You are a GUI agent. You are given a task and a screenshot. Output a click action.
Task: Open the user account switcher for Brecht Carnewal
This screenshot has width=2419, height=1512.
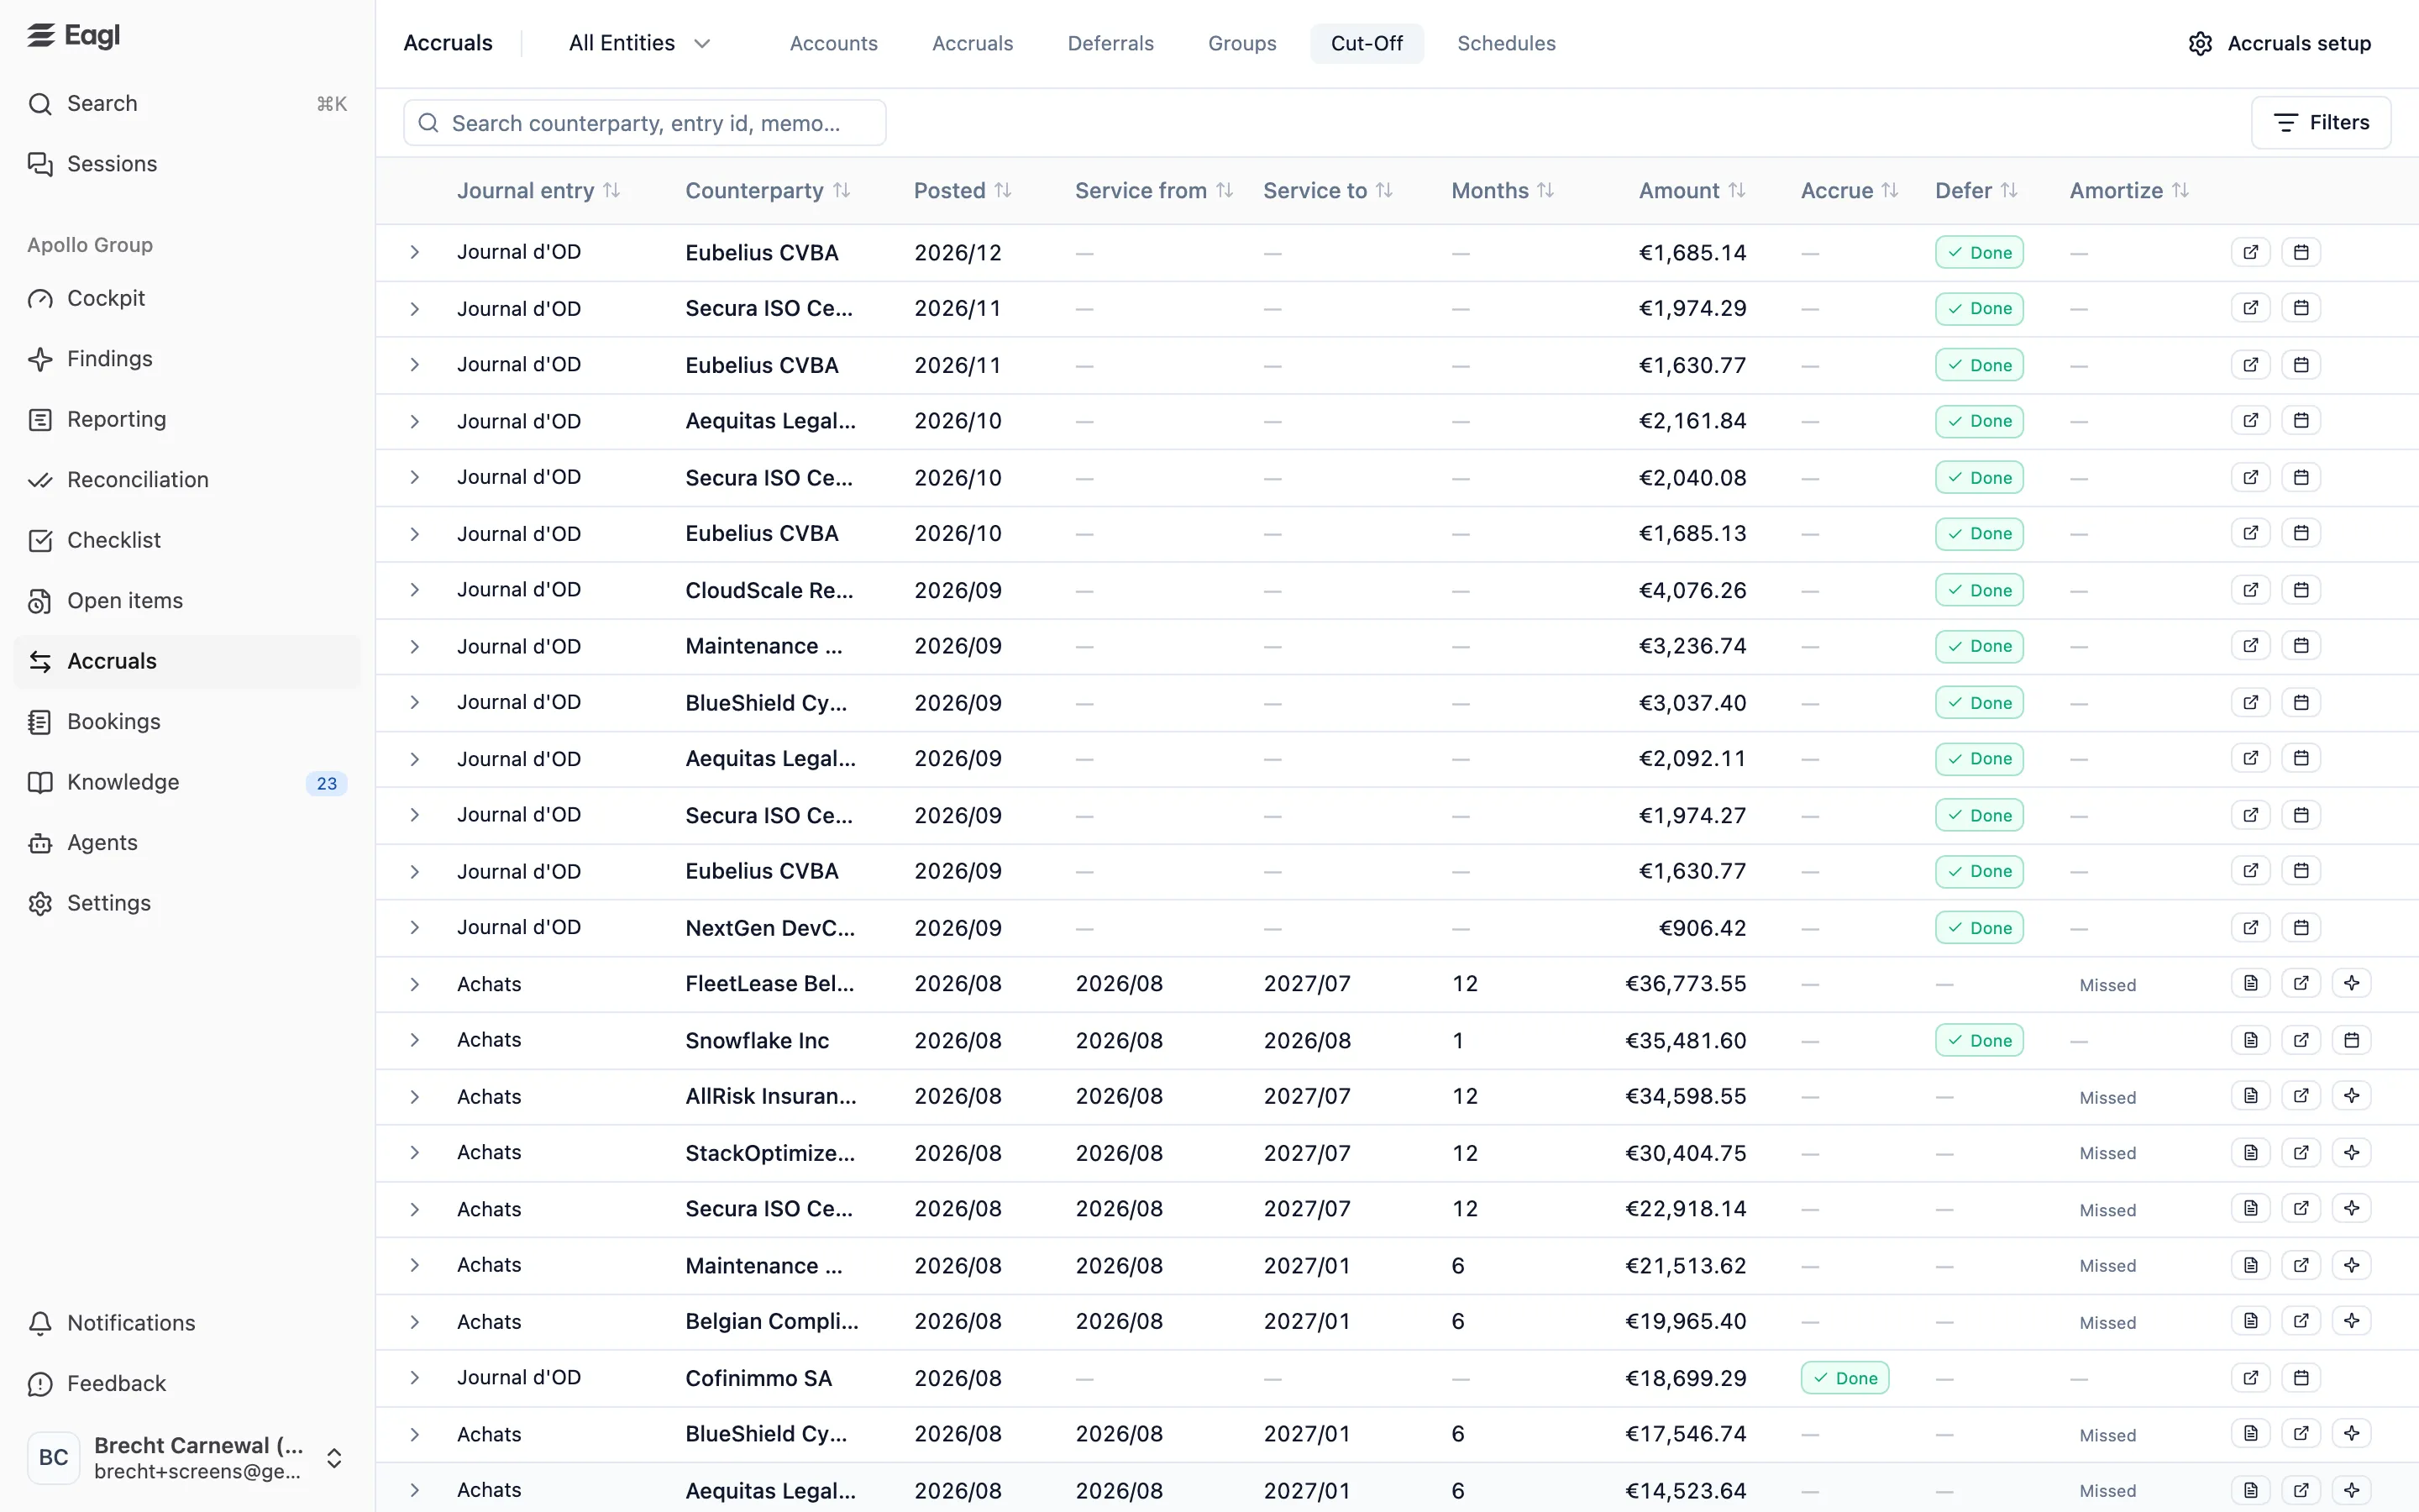[188, 1458]
